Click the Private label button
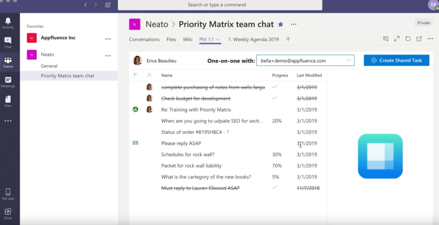439x225 pixels. click(424, 23)
